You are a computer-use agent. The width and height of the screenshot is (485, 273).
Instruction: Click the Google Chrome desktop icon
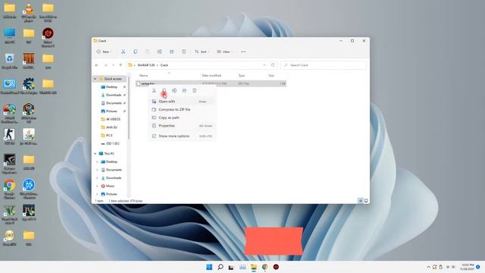tap(9, 189)
